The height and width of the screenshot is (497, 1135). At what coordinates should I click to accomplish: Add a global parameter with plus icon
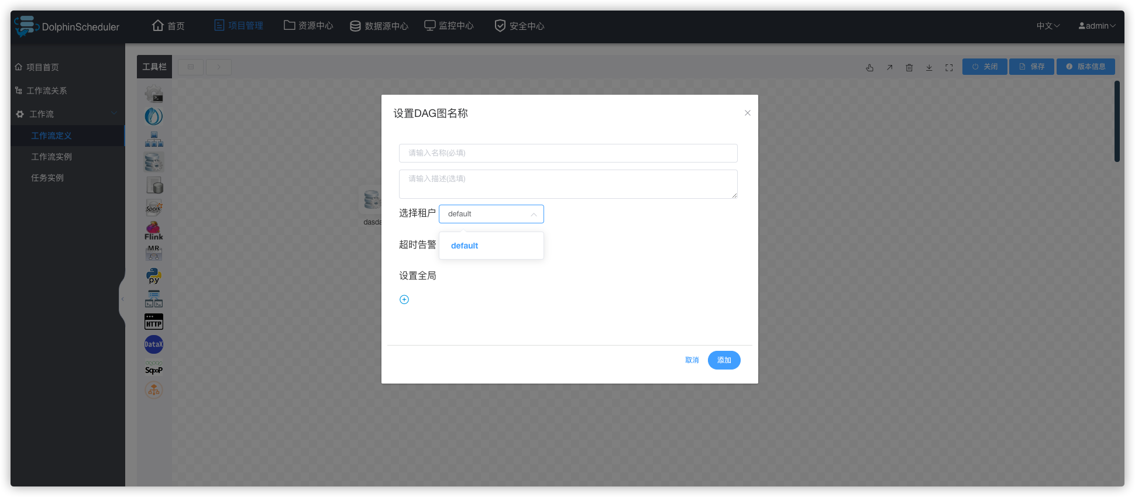[x=404, y=299]
